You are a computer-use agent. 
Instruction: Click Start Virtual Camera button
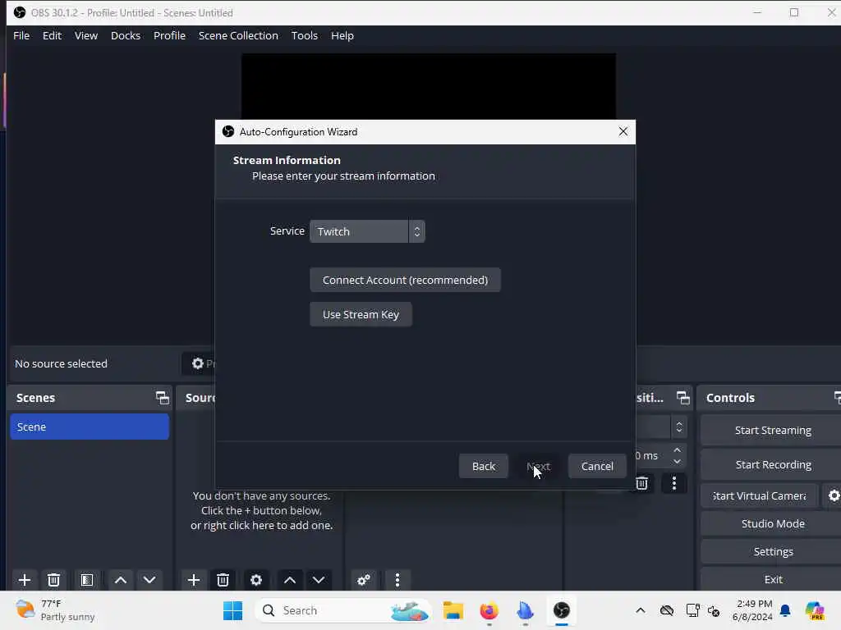[759, 495]
